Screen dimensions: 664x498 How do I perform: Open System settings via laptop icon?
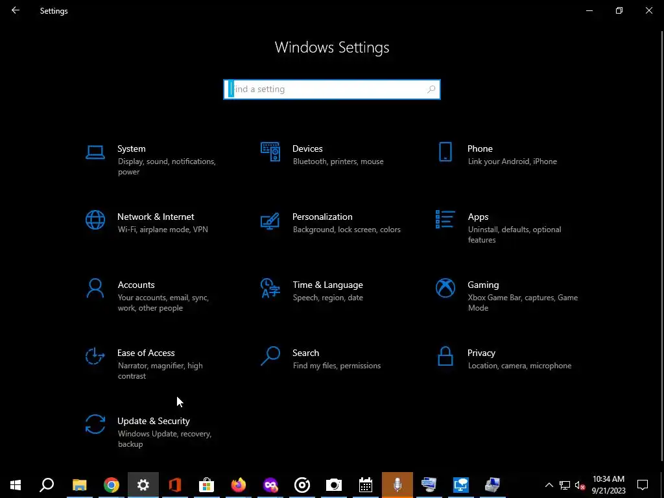click(95, 152)
